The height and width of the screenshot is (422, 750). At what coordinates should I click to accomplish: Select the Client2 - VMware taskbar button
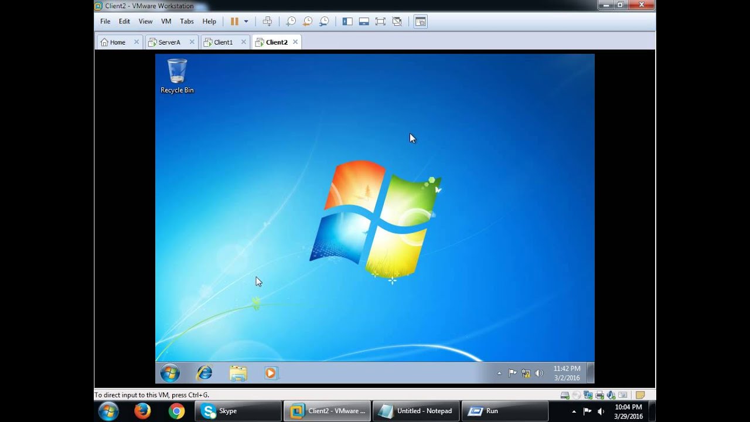tap(327, 411)
